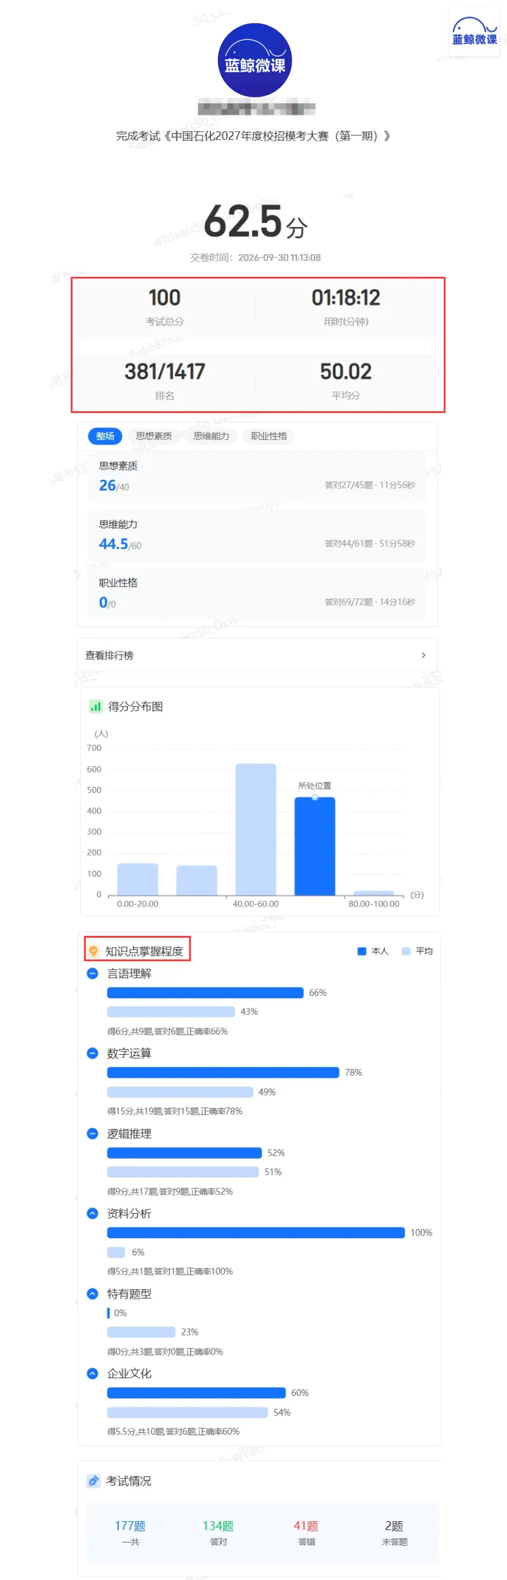Click the submission time 2026-09-30 11:13:08
Screen dimensions: 507x1580
tap(279, 258)
